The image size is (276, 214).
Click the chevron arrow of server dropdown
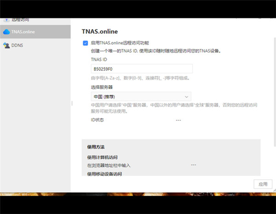(186, 97)
